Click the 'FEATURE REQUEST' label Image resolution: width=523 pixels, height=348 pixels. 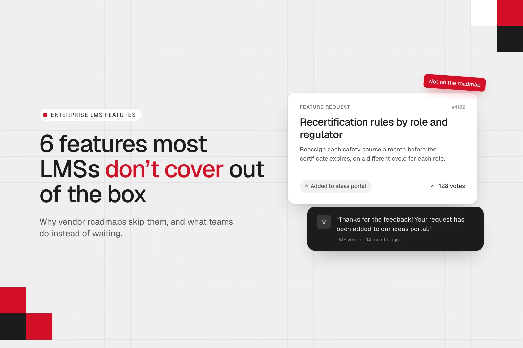[x=325, y=107]
